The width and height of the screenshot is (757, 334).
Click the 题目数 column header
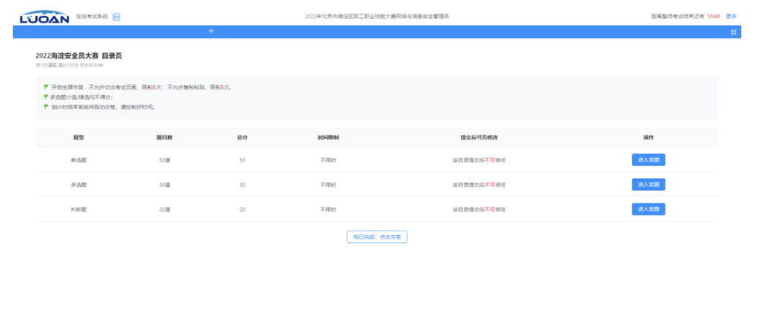click(x=164, y=137)
